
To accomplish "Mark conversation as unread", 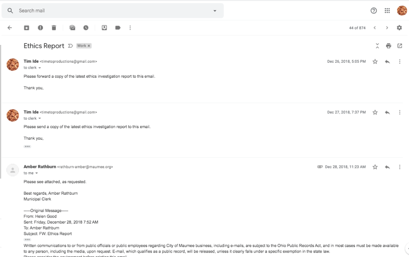I will (72, 28).
